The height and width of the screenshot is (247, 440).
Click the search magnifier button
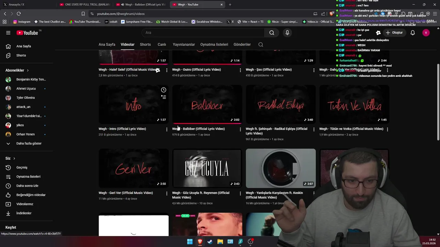[272, 33]
